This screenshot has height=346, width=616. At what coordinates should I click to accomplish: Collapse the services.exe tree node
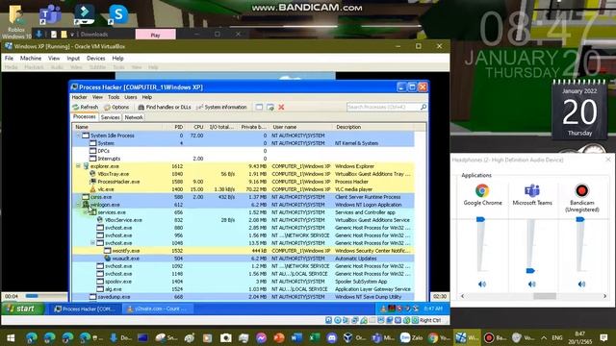pos(86,212)
